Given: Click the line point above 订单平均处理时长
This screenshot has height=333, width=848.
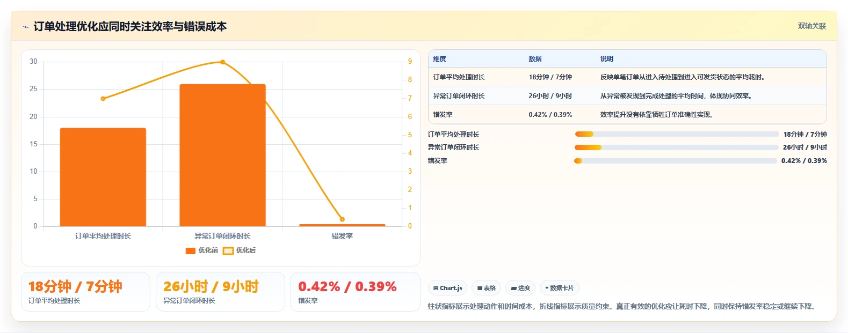Looking at the screenshot, I should click(103, 99).
